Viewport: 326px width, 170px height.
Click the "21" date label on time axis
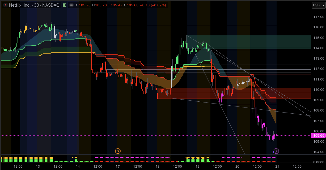[x=277, y=167]
